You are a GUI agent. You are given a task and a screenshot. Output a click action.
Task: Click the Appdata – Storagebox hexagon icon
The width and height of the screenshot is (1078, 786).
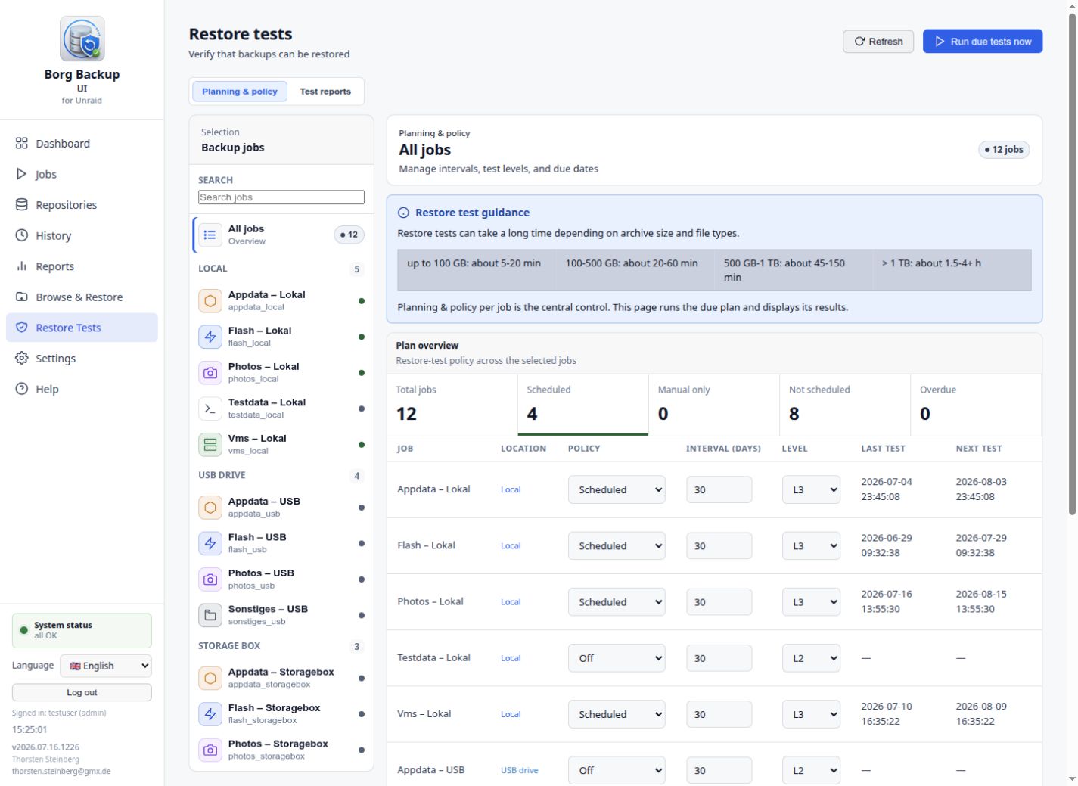[210, 678]
